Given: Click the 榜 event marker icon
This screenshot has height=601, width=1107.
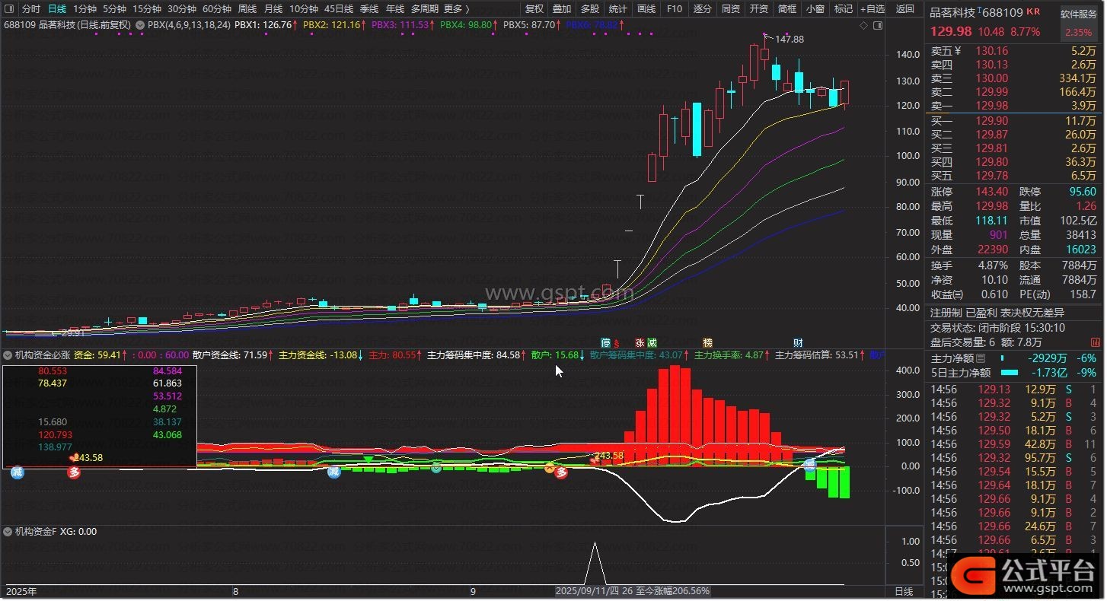Looking at the screenshot, I should (707, 342).
